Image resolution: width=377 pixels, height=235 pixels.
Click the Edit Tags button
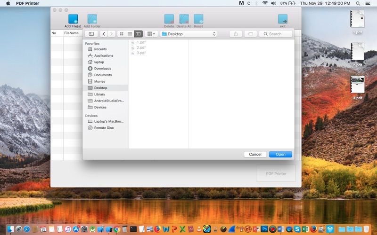tap(251, 34)
